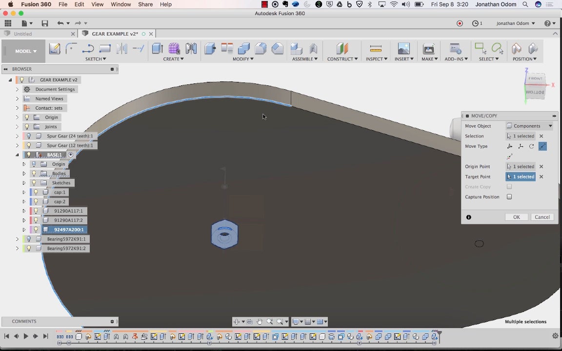Click the Save icon in top bar
Image resolution: width=562 pixels, height=351 pixels.
45,23
